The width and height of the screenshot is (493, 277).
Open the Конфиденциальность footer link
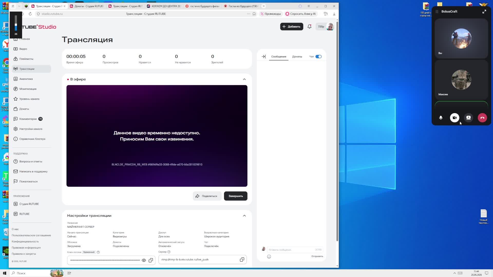[x=25, y=242]
